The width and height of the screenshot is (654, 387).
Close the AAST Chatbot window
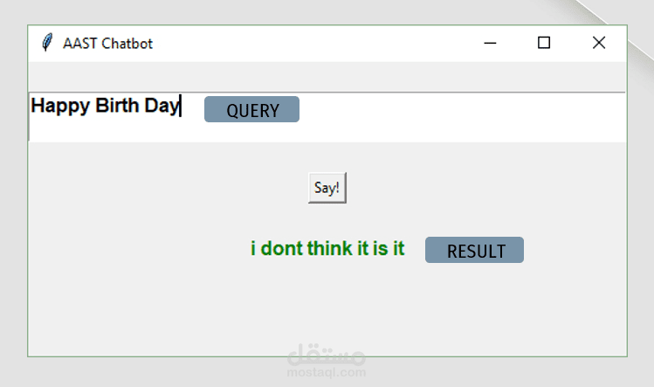tap(598, 43)
